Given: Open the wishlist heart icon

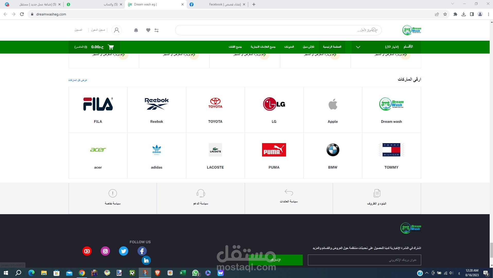Looking at the screenshot, I should 148,30.
